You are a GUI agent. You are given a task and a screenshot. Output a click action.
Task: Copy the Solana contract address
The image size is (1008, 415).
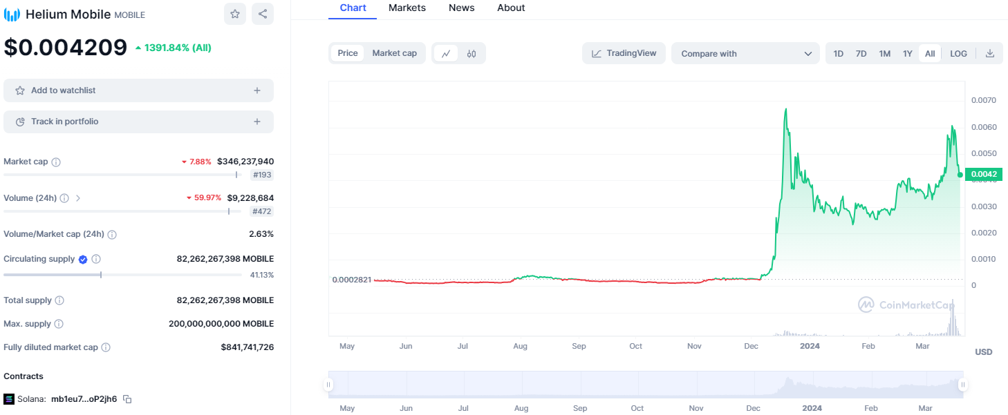point(127,399)
